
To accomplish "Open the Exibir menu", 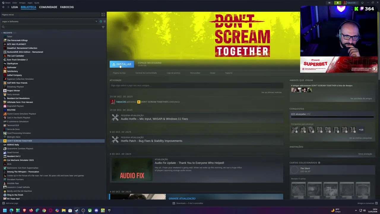I will pos(15,3).
